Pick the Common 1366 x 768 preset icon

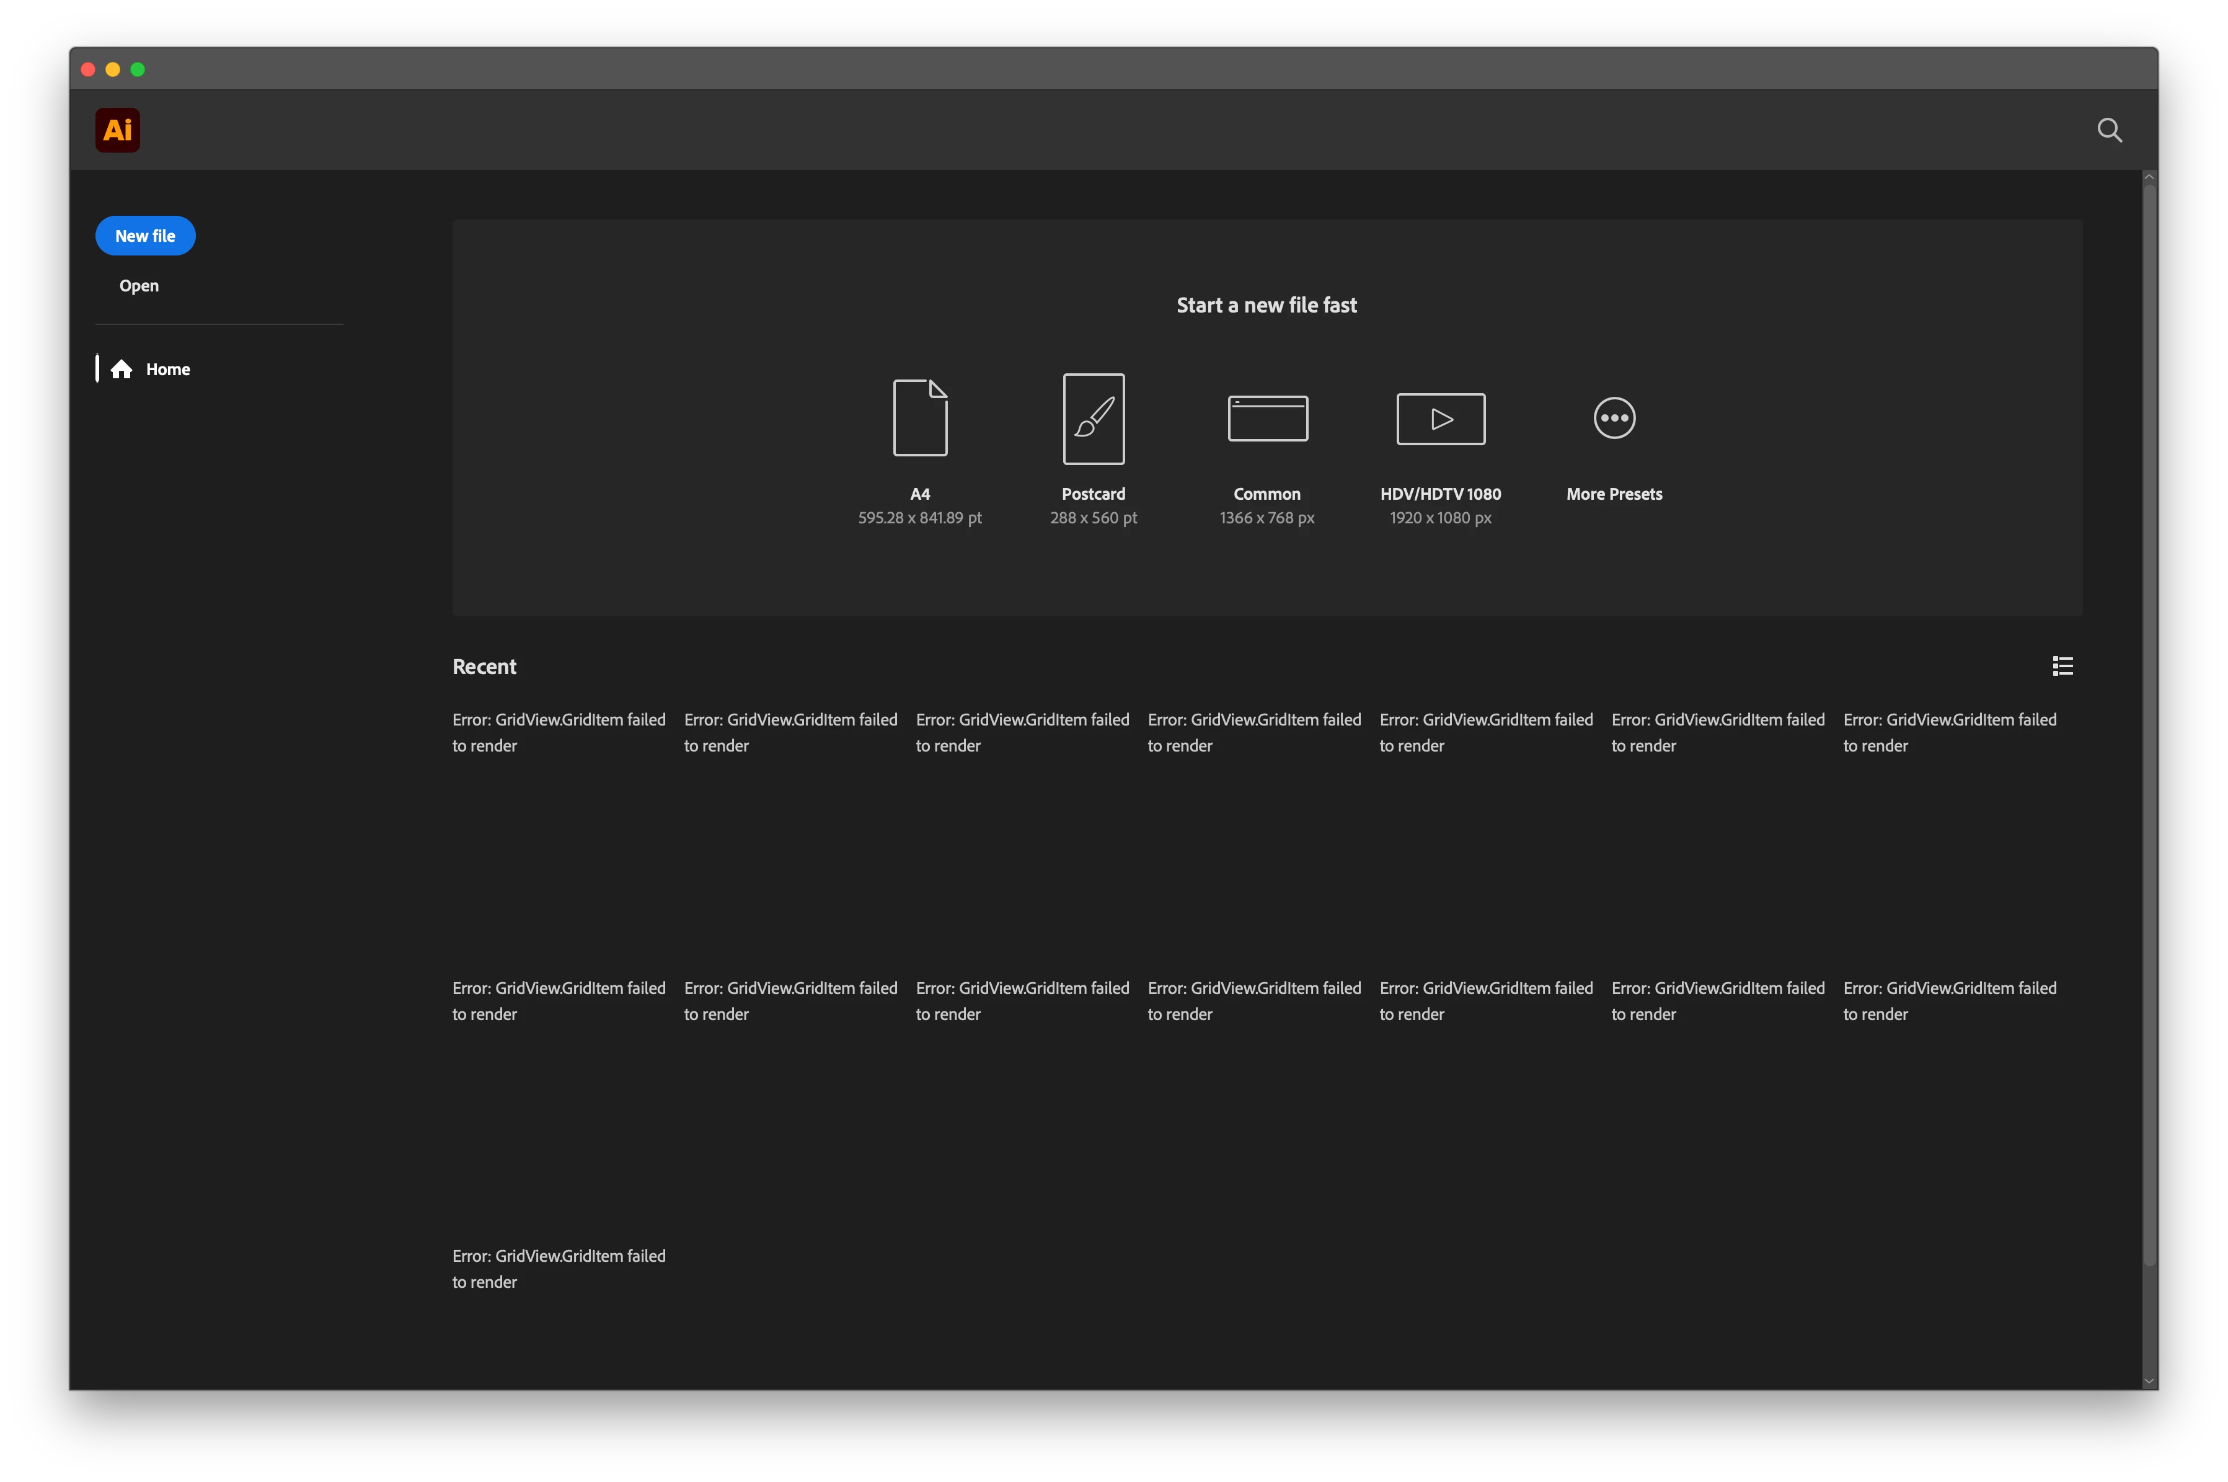coord(1267,418)
